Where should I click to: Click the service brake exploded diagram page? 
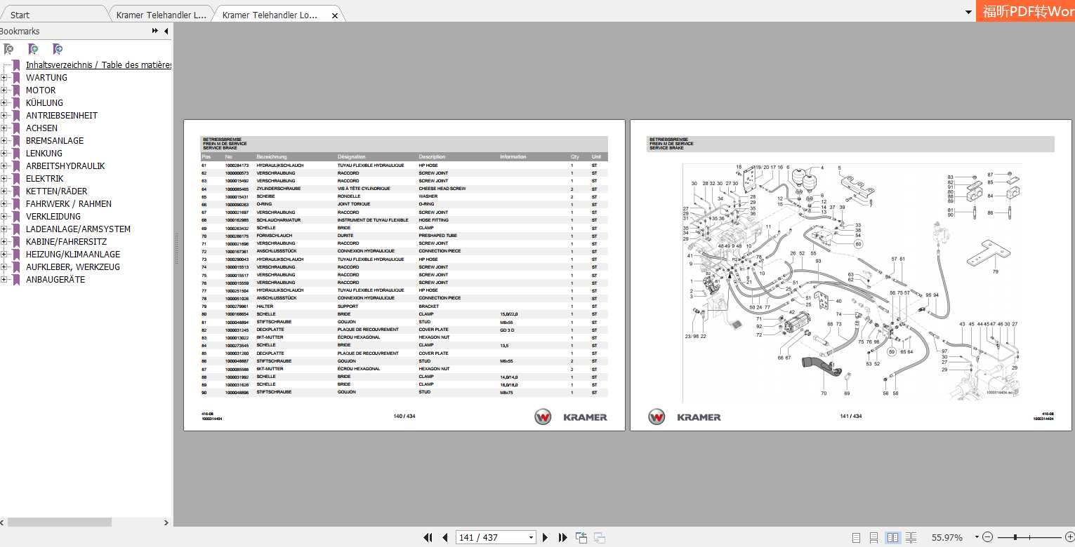pos(851,275)
